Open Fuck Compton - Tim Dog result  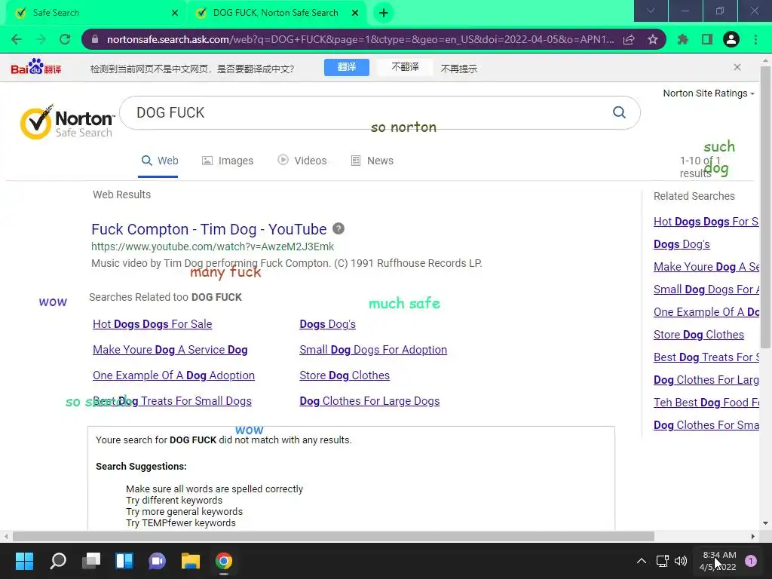tap(209, 229)
